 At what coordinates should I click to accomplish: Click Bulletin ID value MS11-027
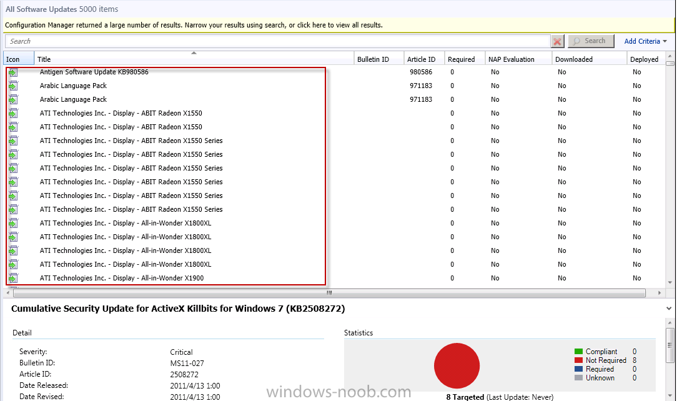187,364
